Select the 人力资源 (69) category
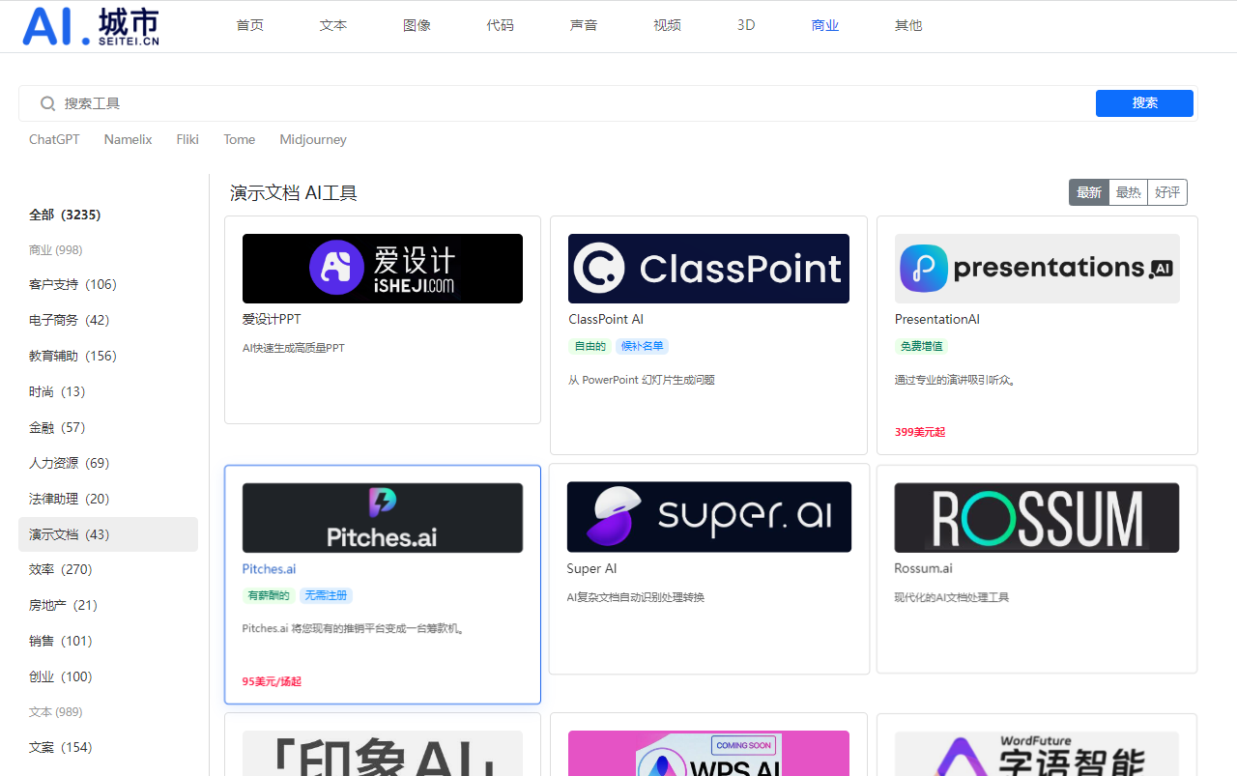 click(70, 463)
